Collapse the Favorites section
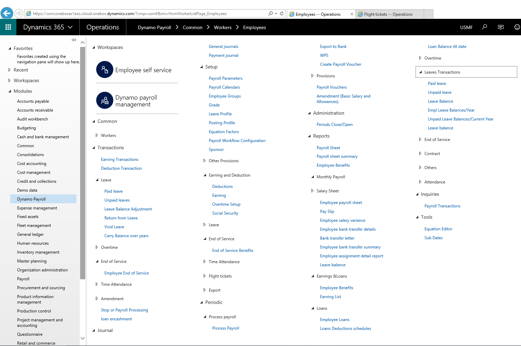 10,48
